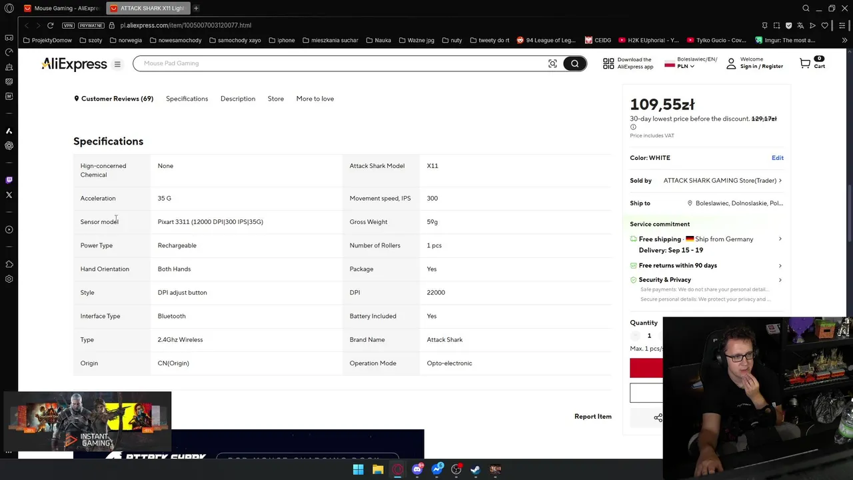Image resolution: width=853 pixels, height=480 pixels.
Task: Open the Opera main menu logo
Action: (x=9, y=8)
